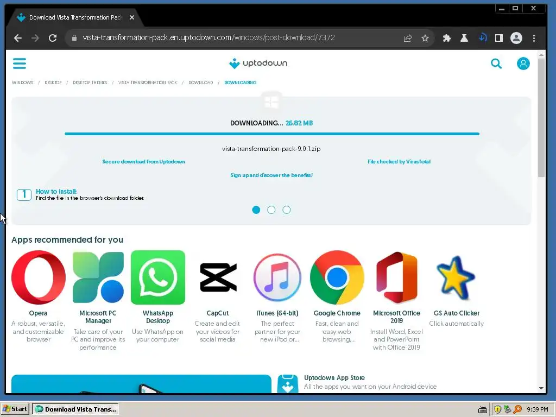The width and height of the screenshot is (556, 417).
Task: Go to DESKTOP THEMES breadcrumb
Action: coord(90,83)
